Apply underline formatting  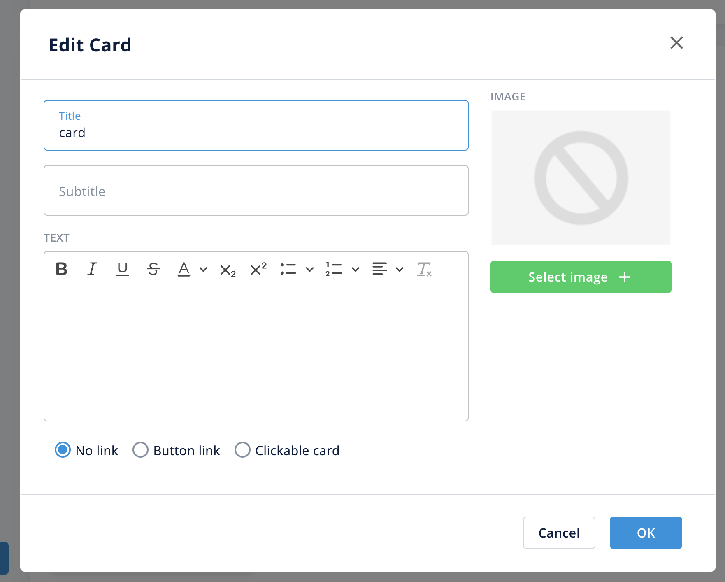(x=123, y=269)
